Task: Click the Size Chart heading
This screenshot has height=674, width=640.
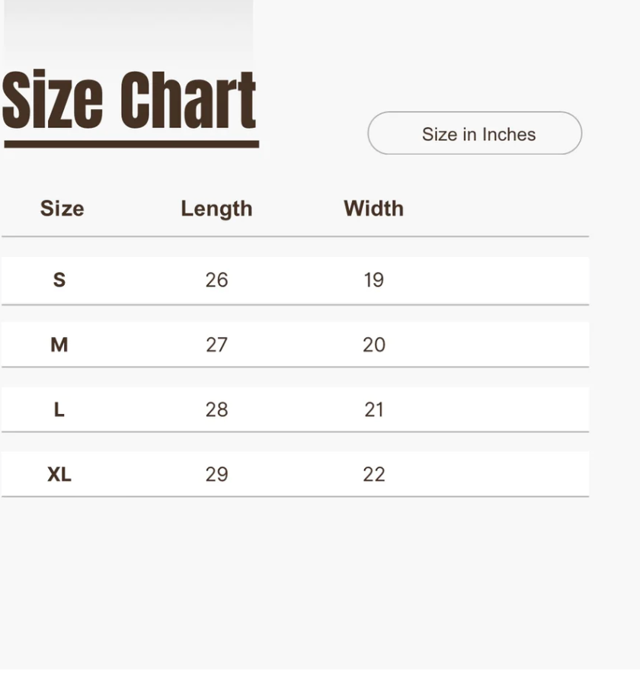Action: 130,100
